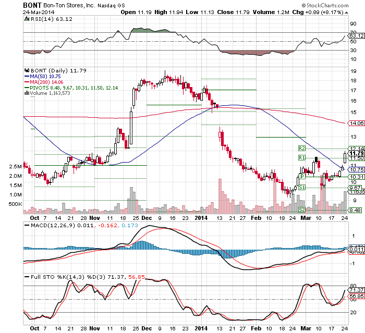Click the up triangle after the Chg value

[x=347, y=13]
